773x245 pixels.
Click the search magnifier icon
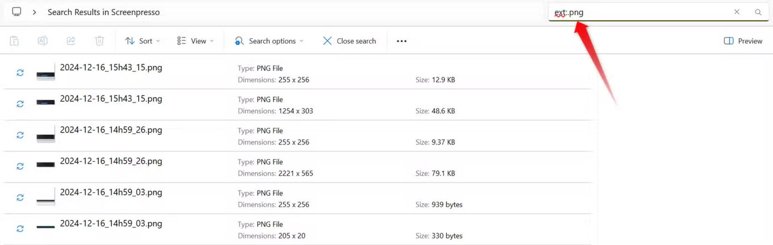coord(758,12)
